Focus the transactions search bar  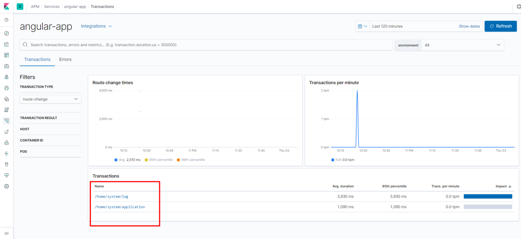click(x=206, y=45)
